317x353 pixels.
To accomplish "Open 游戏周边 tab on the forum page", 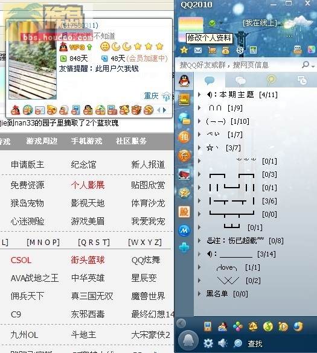I will [x=42, y=141].
